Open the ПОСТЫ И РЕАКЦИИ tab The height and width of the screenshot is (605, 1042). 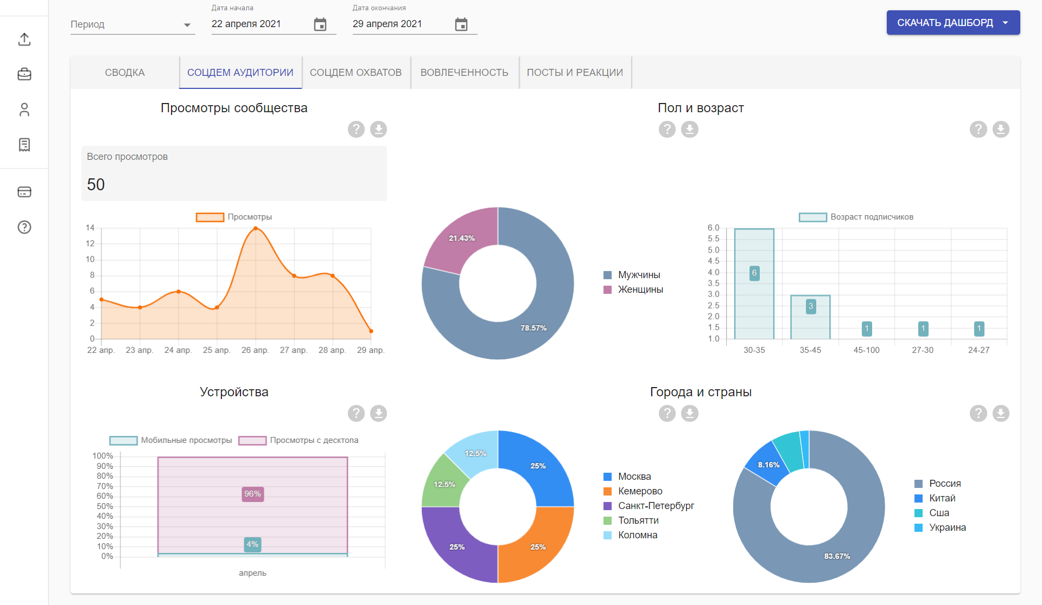(x=575, y=73)
